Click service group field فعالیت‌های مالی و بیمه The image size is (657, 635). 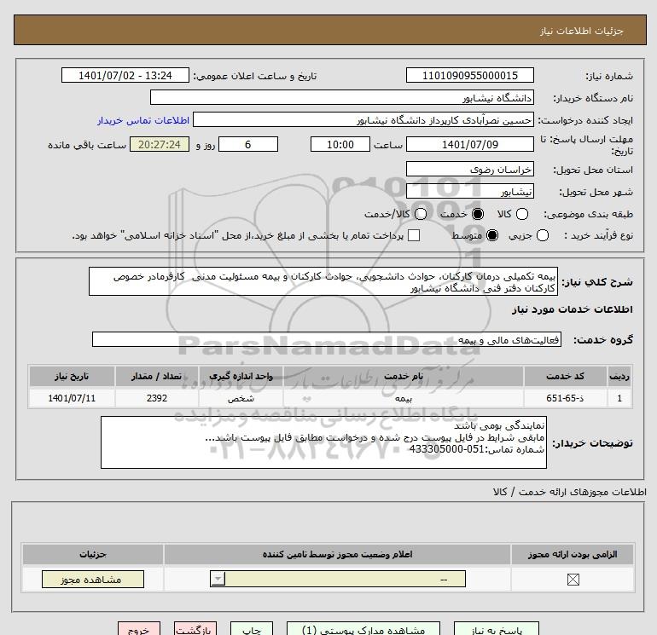pos(327,339)
